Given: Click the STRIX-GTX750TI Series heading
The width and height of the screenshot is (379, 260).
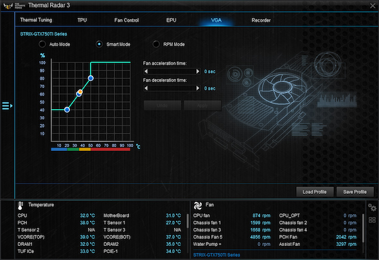Looking at the screenshot, I should point(44,34).
